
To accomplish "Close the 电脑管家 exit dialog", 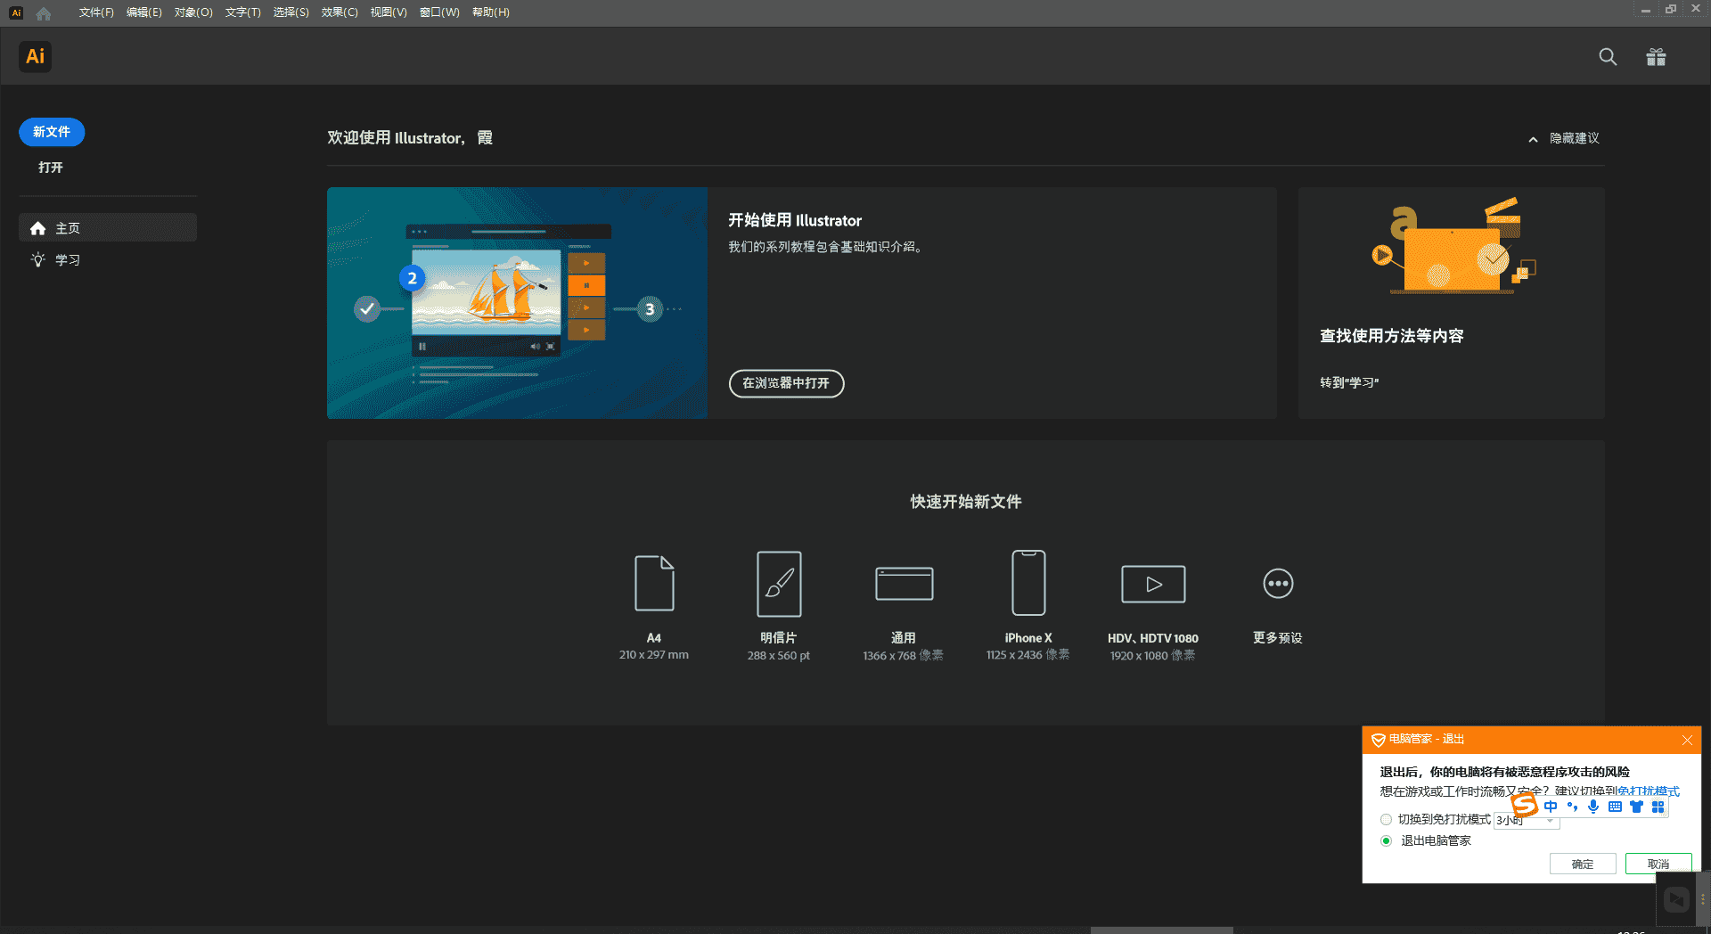I will [1687, 740].
